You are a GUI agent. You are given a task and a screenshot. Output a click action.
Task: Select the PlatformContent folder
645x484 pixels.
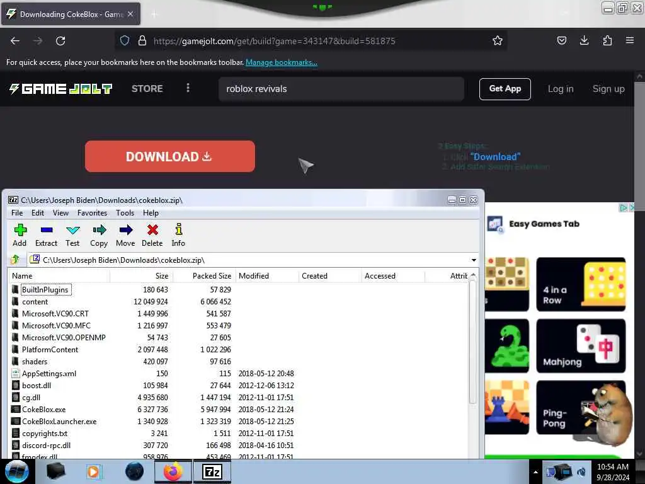coord(50,349)
